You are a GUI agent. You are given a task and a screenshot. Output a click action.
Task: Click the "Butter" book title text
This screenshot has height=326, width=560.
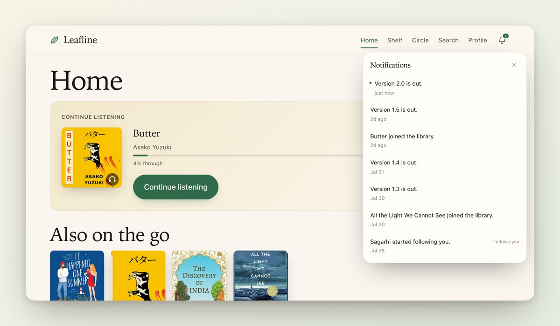point(147,133)
